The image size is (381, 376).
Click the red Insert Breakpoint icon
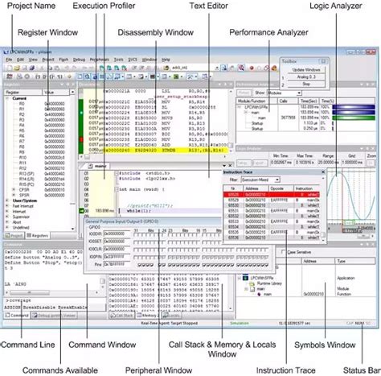(252, 68)
